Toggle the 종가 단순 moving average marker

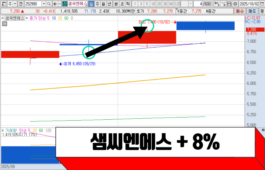(x=27, y=18)
